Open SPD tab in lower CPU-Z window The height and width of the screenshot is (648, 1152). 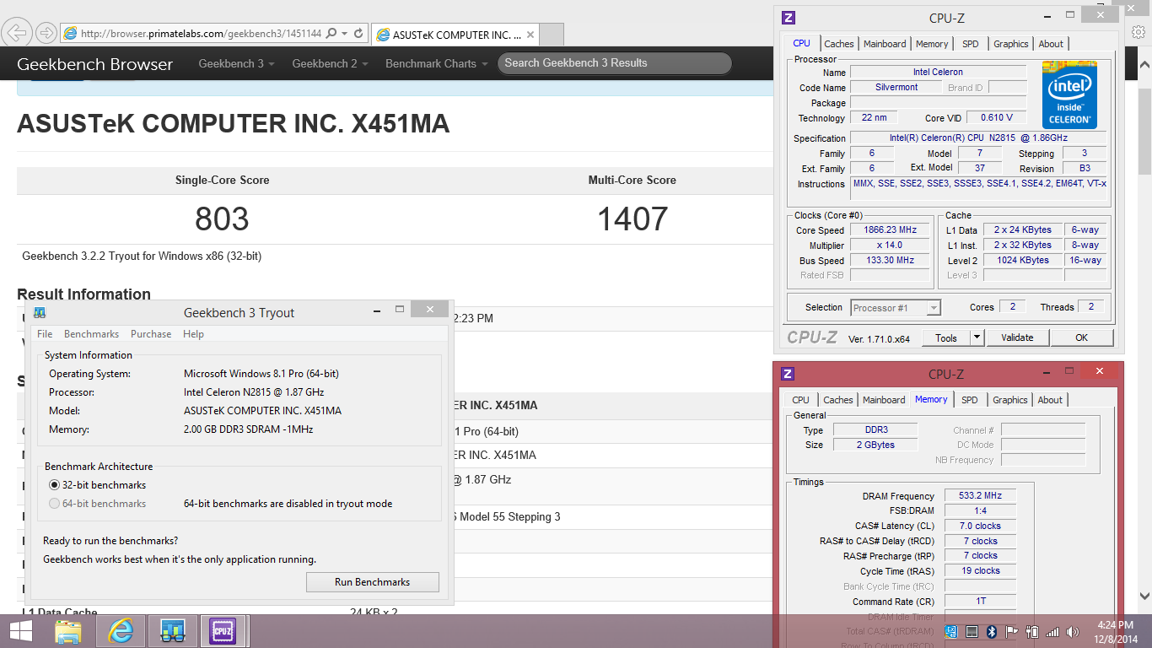[x=970, y=400]
